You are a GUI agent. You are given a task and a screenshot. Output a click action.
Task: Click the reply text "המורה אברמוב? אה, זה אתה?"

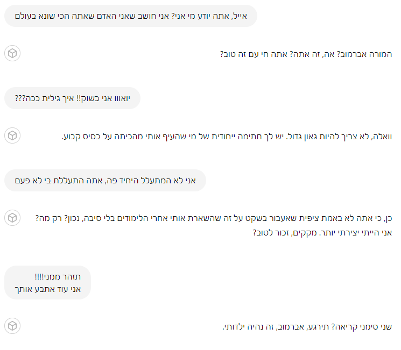[x=306, y=54]
